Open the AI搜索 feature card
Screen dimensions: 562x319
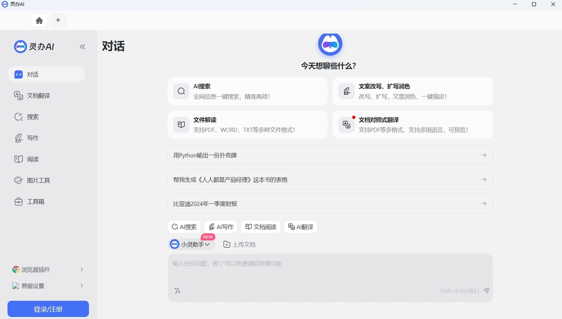[247, 91]
